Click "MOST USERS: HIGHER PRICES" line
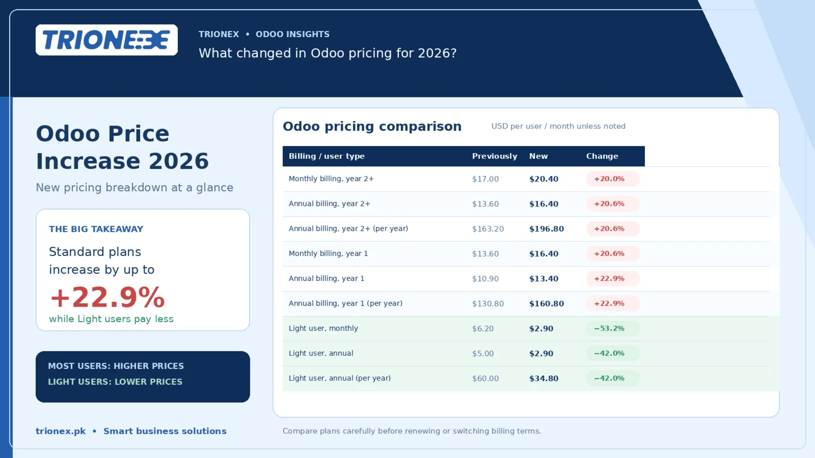 click(x=116, y=366)
